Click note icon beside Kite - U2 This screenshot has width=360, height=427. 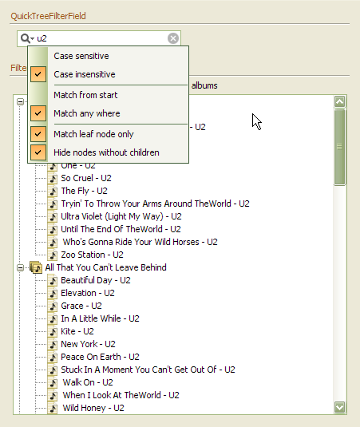click(x=53, y=332)
